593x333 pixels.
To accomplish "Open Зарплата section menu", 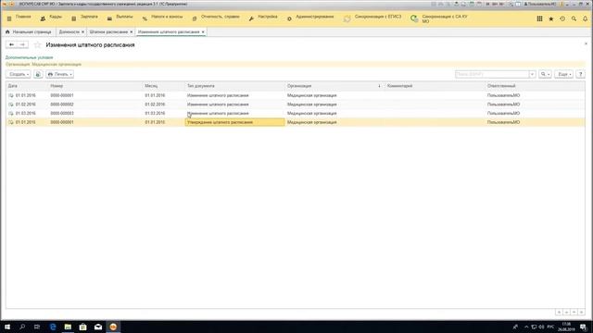I will pyautogui.click(x=89, y=17).
